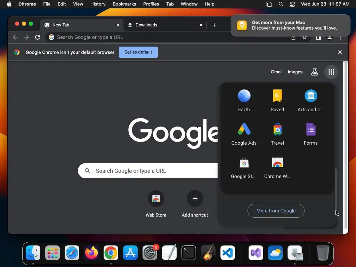Open Control Center in menu bar
The width and height of the screenshot is (356, 267).
tap(292, 4)
